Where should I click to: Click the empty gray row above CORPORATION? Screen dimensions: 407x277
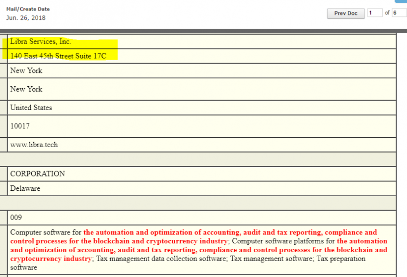[x=199, y=160]
